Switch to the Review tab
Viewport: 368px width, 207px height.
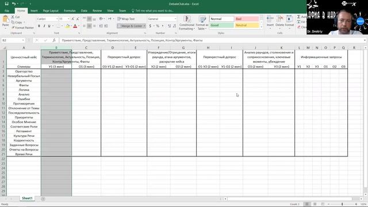(97, 11)
